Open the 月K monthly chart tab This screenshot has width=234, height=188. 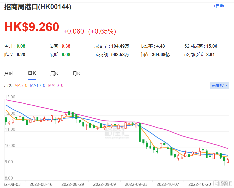(76, 73)
